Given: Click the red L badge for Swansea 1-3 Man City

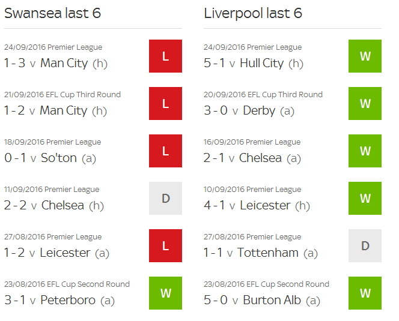Looking at the screenshot, I should (x=165, y=56).
